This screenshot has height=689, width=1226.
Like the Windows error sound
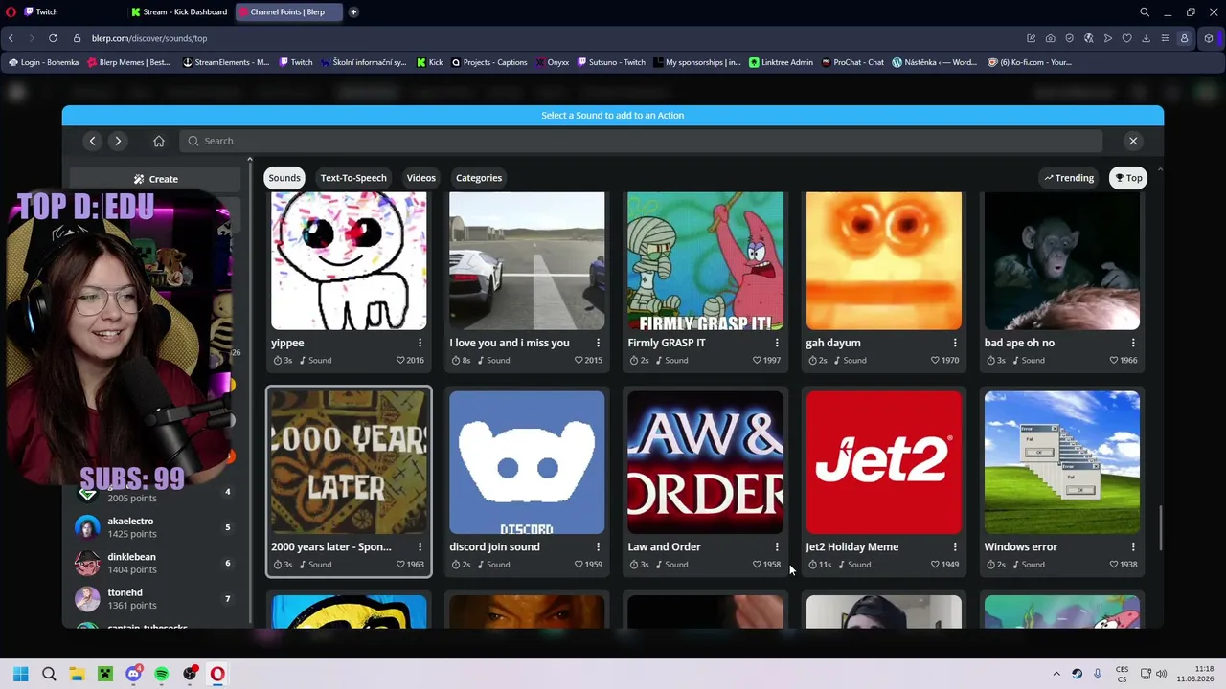[1114, 565]
